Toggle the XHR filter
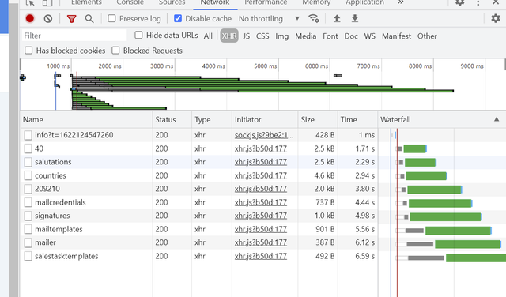Image resolution: width=506 pixels, height=297 pixels. point(229,36)
